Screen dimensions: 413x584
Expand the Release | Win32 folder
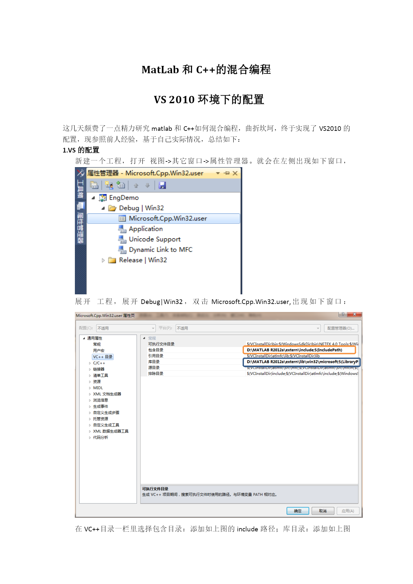tap(103, 260)
